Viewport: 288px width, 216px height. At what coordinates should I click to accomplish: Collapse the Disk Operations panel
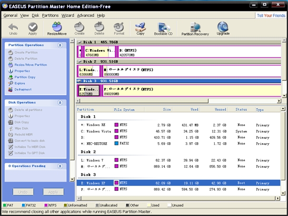coord(60,103)
